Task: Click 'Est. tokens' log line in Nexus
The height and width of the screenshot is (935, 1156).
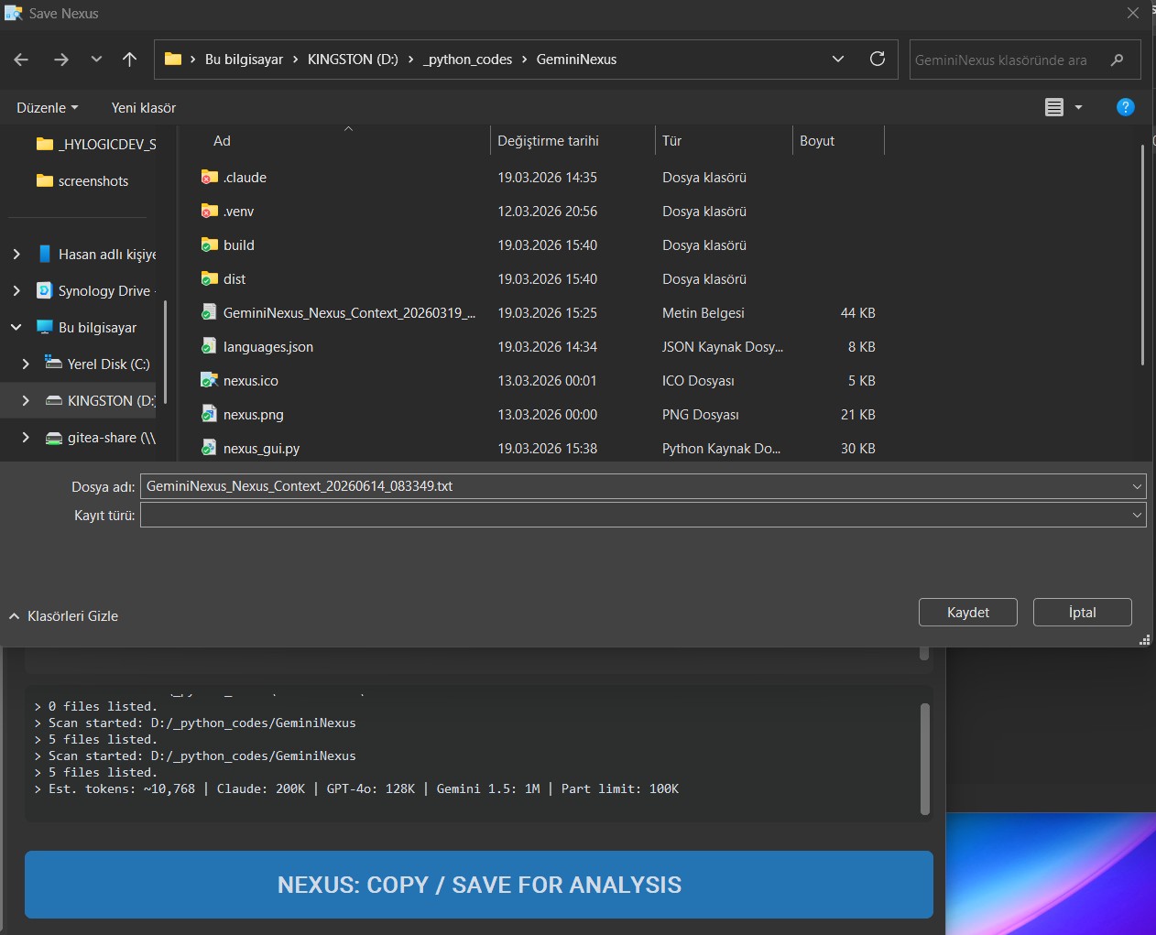Action: click(356, 789)
